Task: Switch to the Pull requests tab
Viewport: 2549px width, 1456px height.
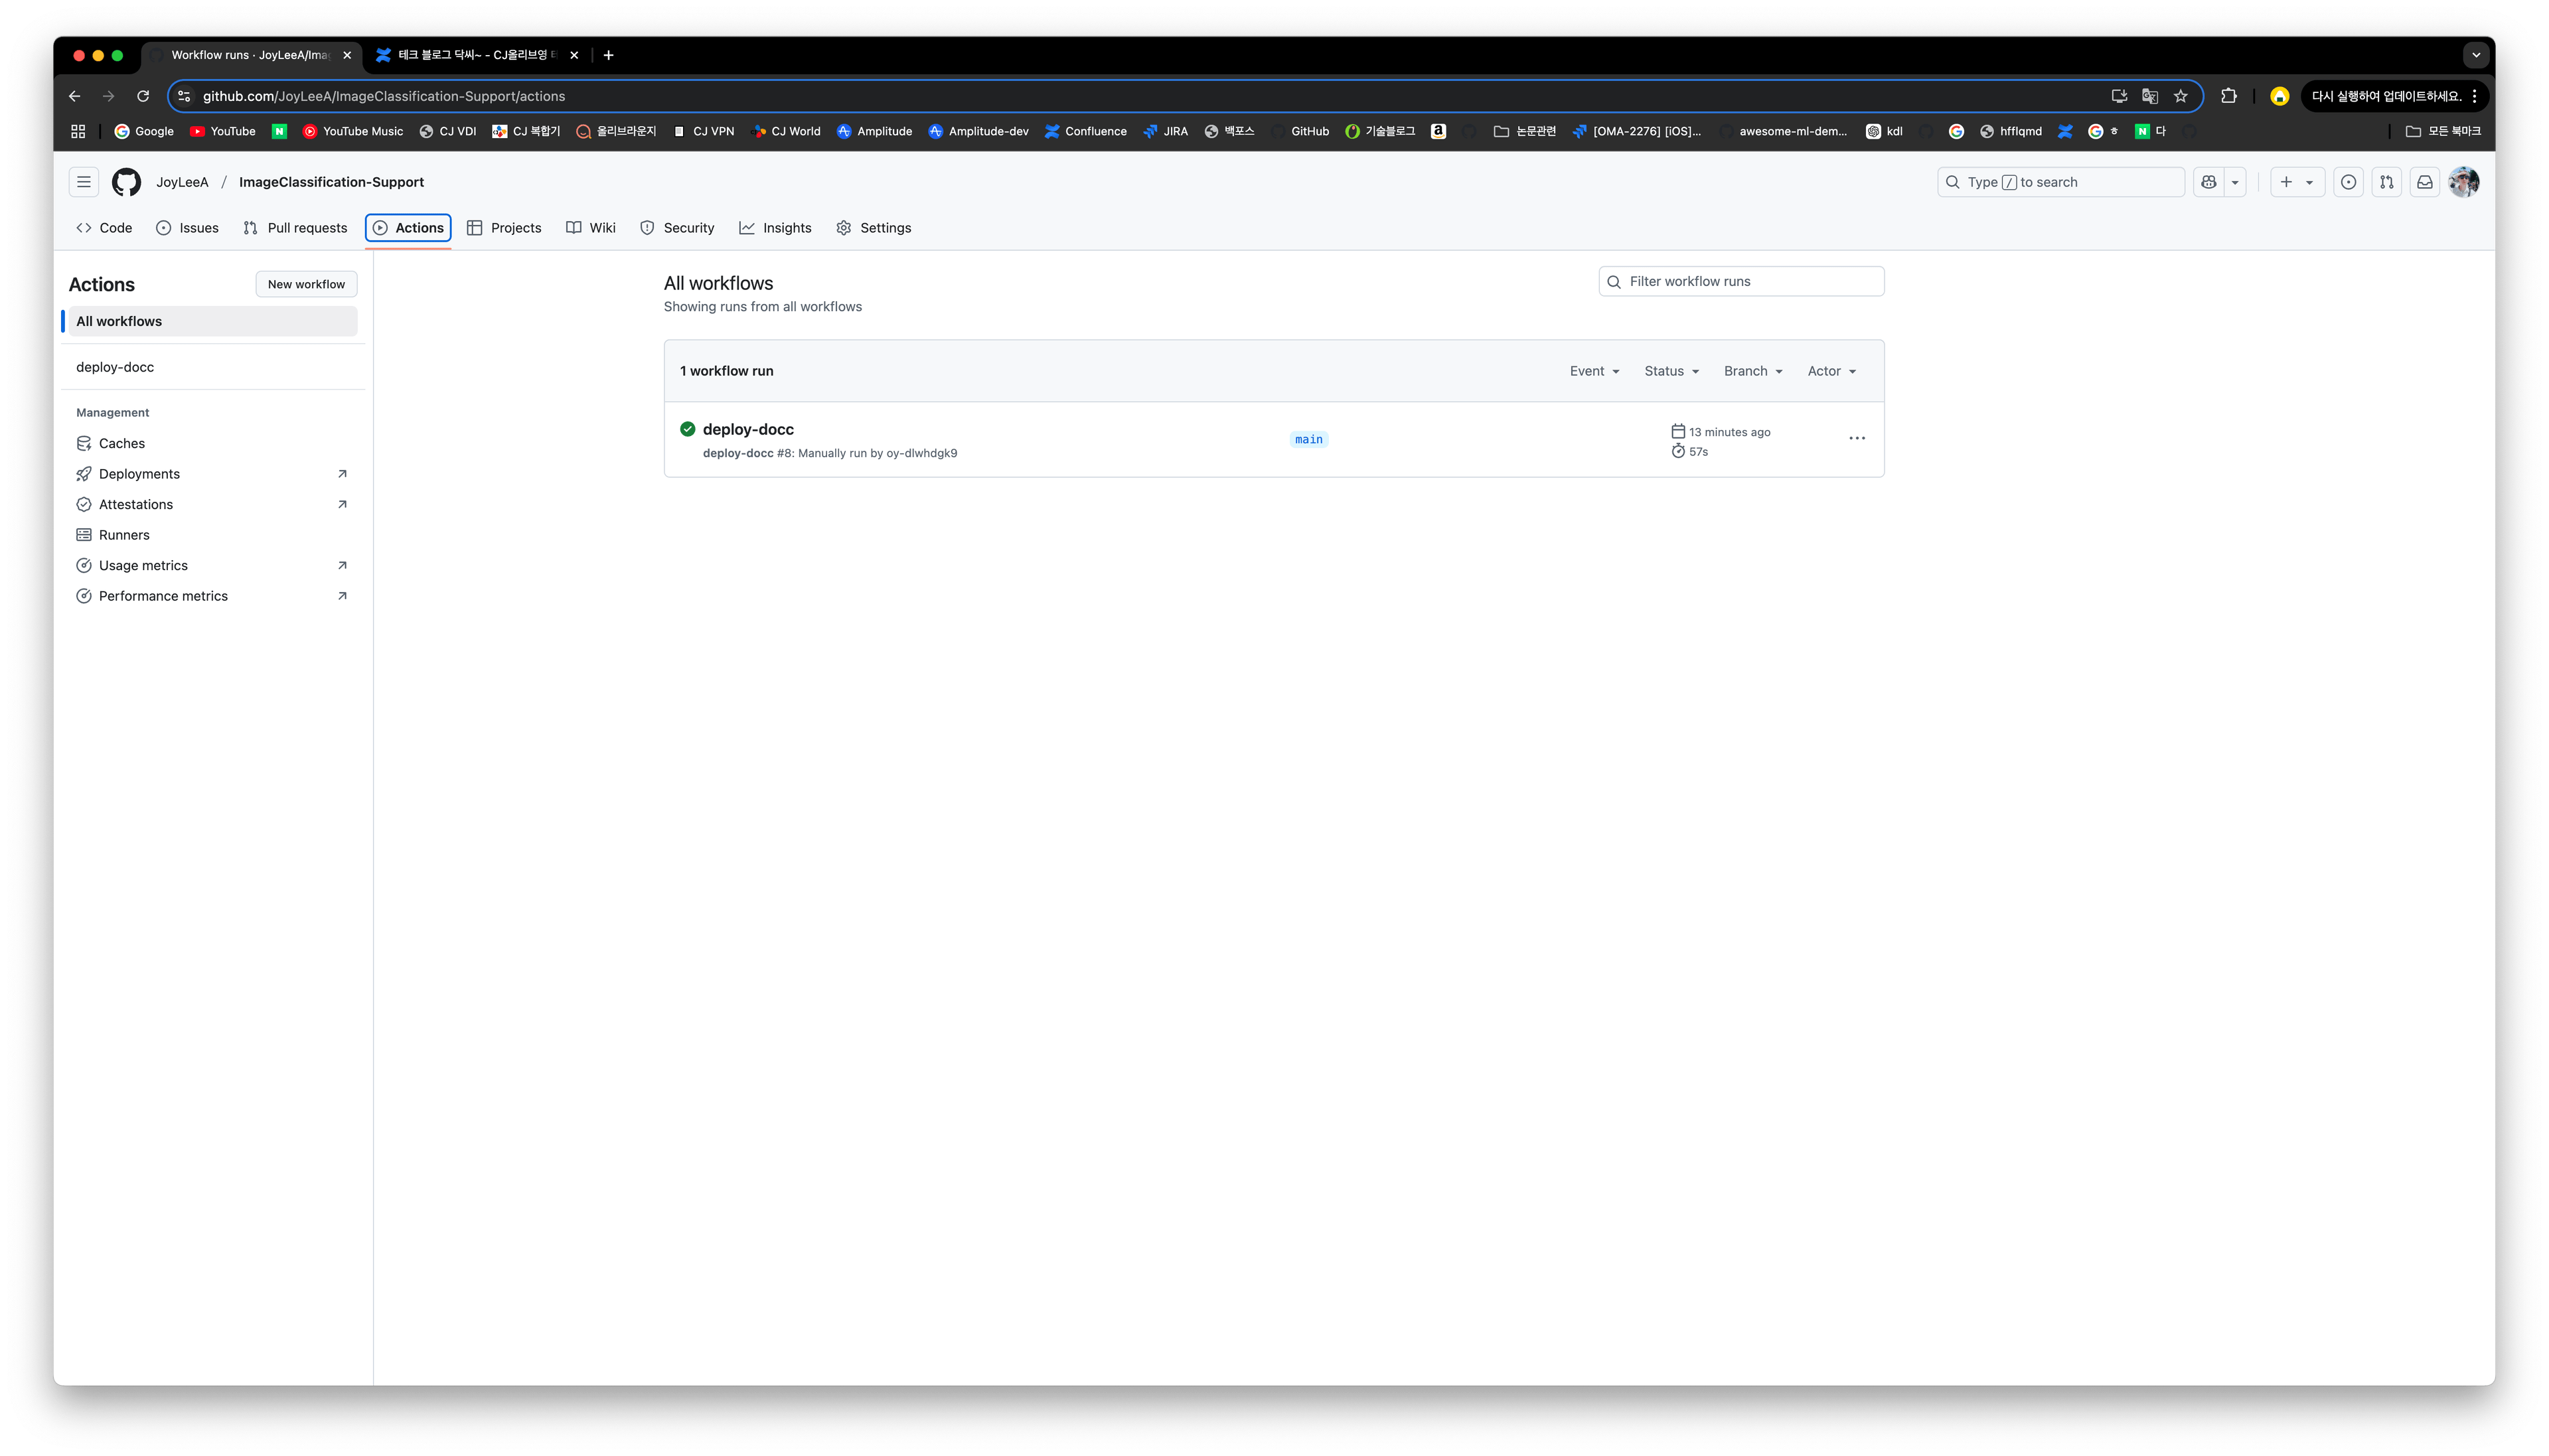Action: 295,228
